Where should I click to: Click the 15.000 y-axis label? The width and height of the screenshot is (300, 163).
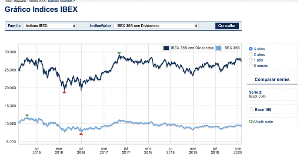point(10,106)
